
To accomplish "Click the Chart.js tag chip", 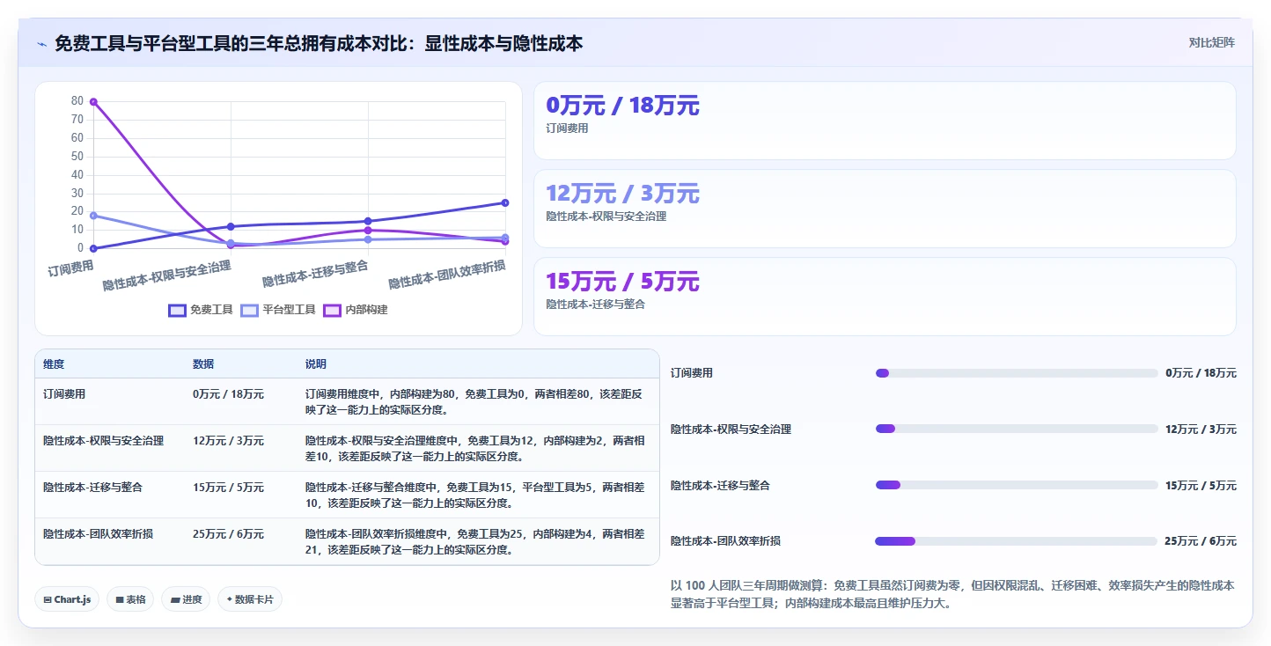I will [68, 599].
